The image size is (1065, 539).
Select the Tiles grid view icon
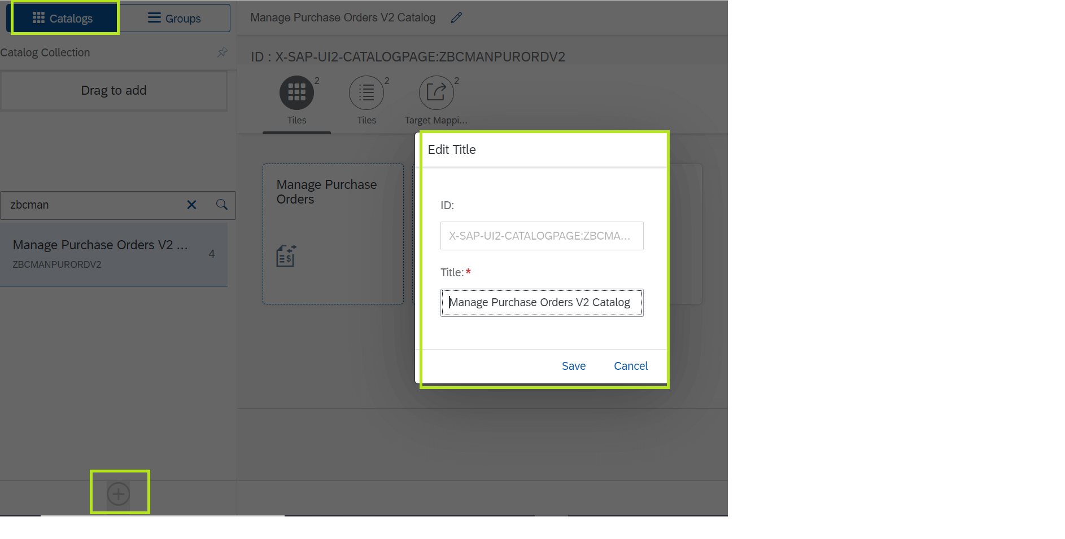pyautogui.click(x=296, y=92)
